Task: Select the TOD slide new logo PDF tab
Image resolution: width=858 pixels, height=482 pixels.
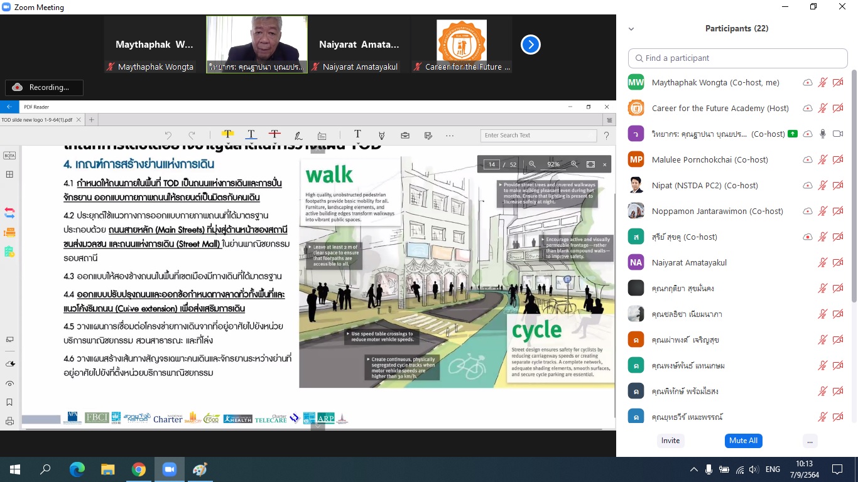Action: coord(37,119)
